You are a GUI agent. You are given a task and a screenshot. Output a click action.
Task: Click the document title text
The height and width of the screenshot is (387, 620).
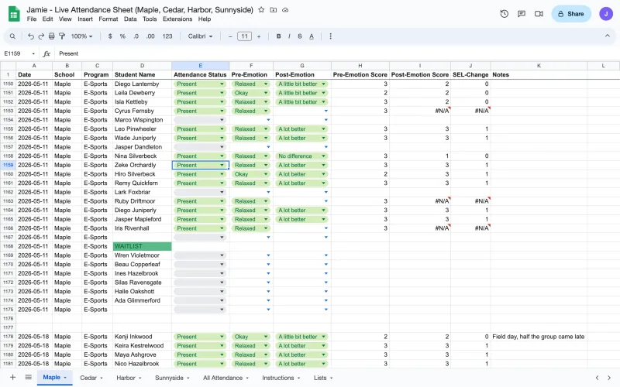[139, 9]
